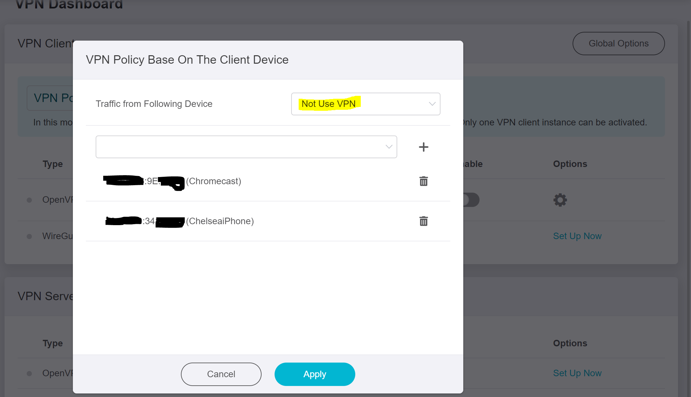Delete the ChelseaiPhone device entry
The image size is (691, 397).
pos(423,221)
